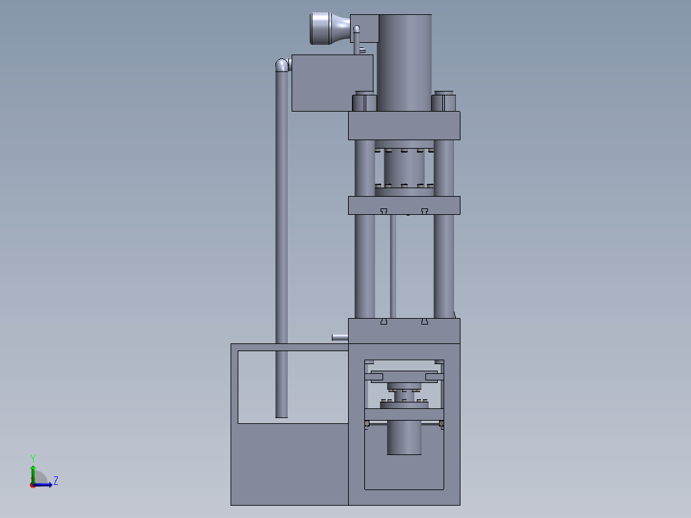Viewport: 691px width, 518px height.
Task: Select the rectangular oil tank beside the cylinder
Action: [x=333, y=83]
